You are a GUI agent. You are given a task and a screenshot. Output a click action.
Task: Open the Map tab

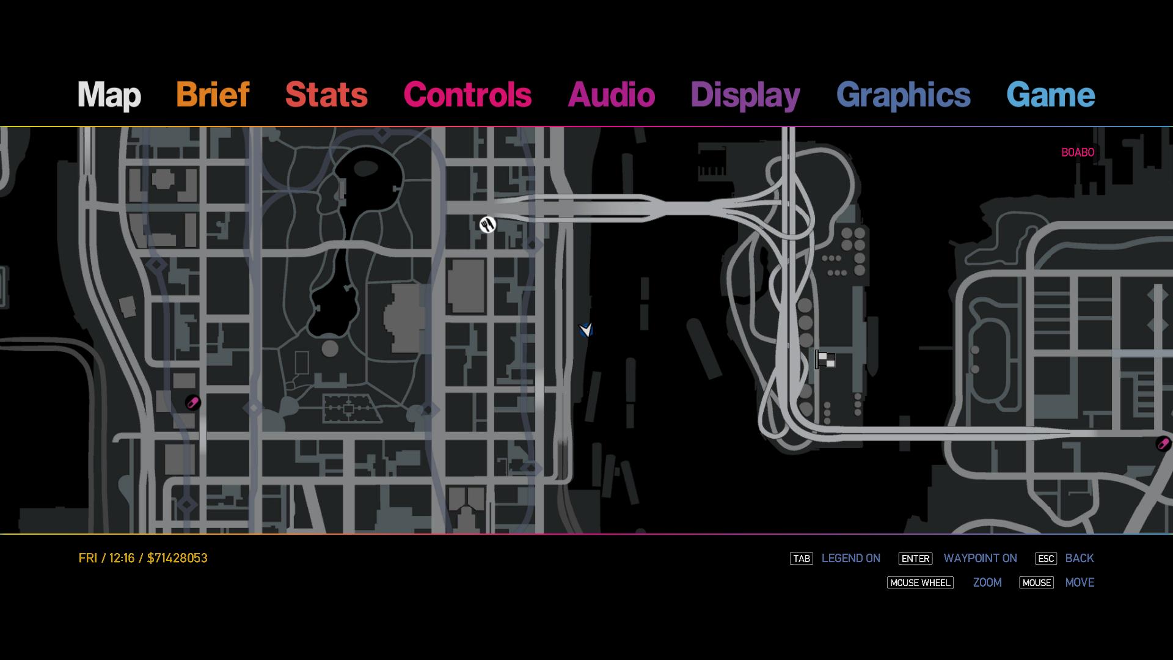tap(109, 95)
